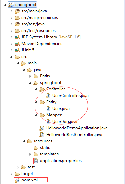Expand the src/main/java source folder
Viewport: 125px width, 184px height.
click(x=11, y=11)
